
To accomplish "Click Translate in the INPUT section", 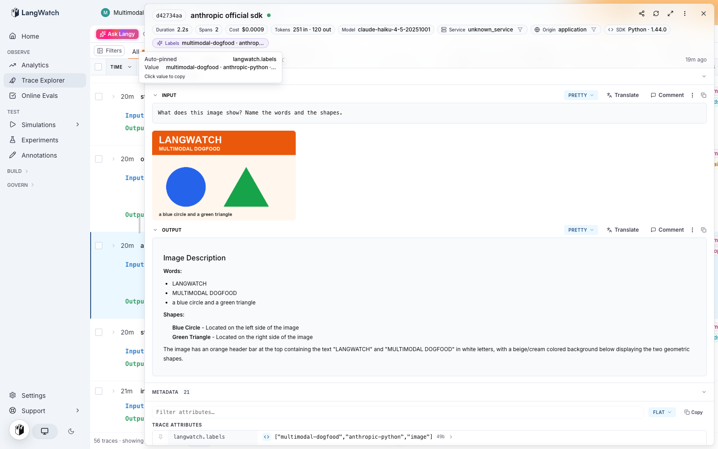I will pos(622,95).
